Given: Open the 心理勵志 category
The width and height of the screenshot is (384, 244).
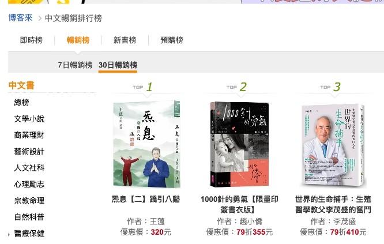Looking at the screenshot, I should click(x=29, y=184).
